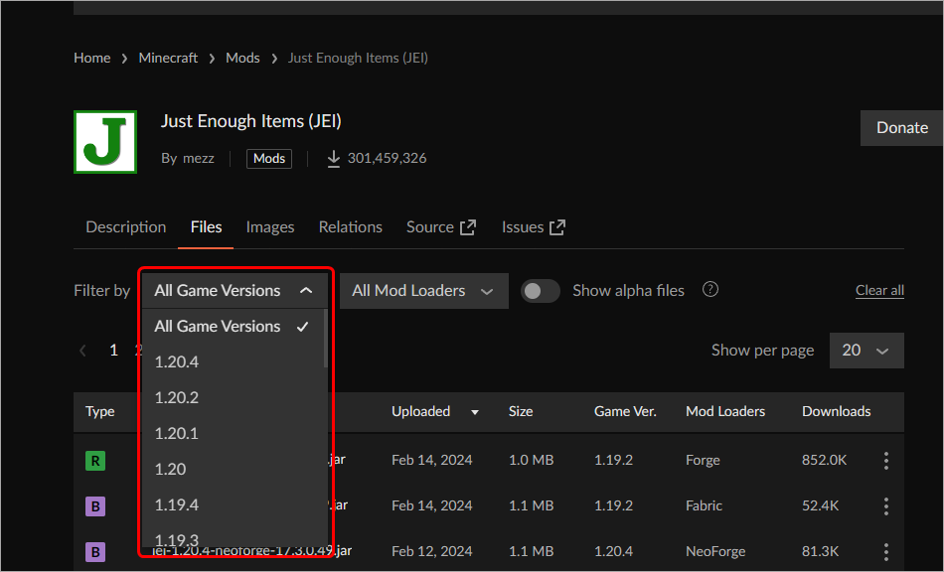Click the download count arrow icon
Screen dimensions: 944x572
333,159
